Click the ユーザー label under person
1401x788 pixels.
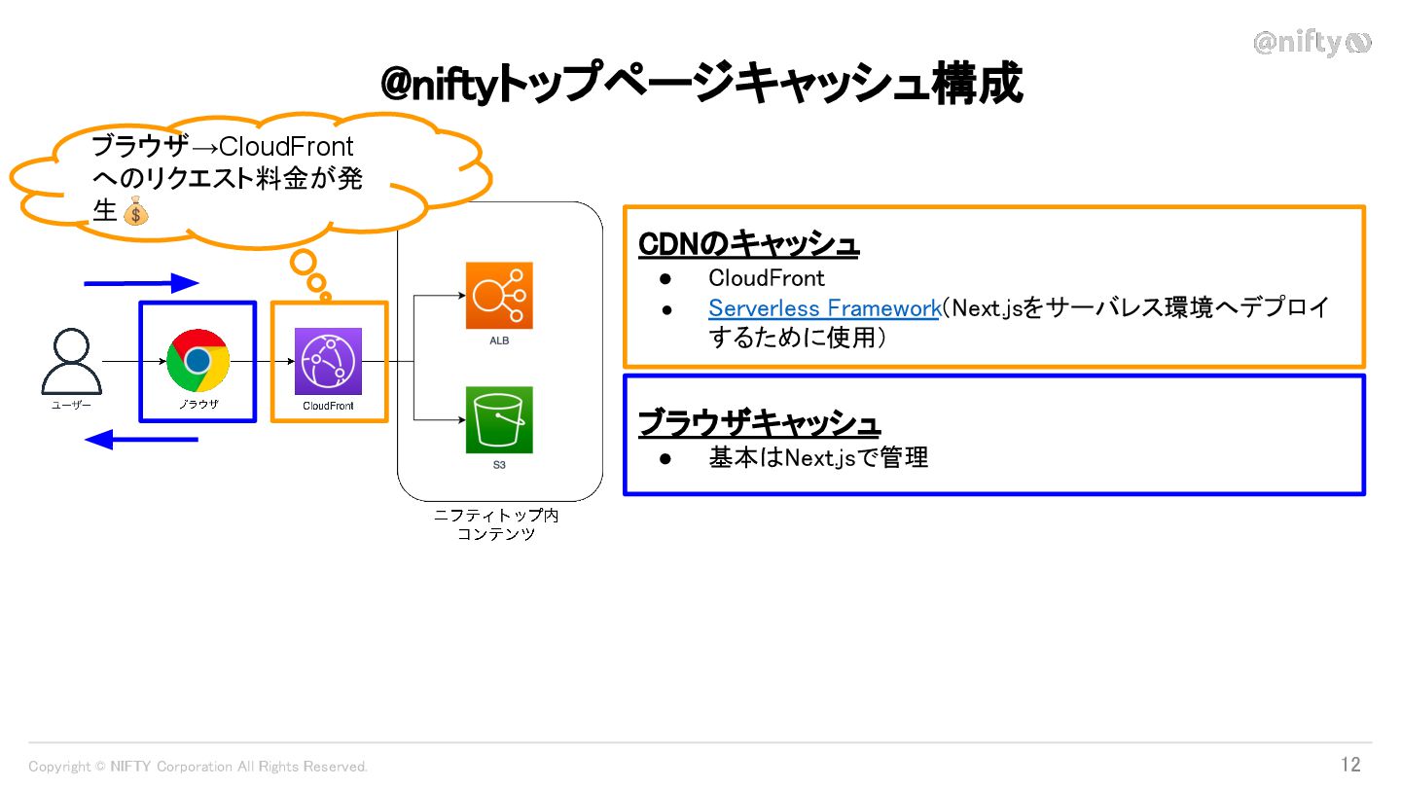pos(71,406)
